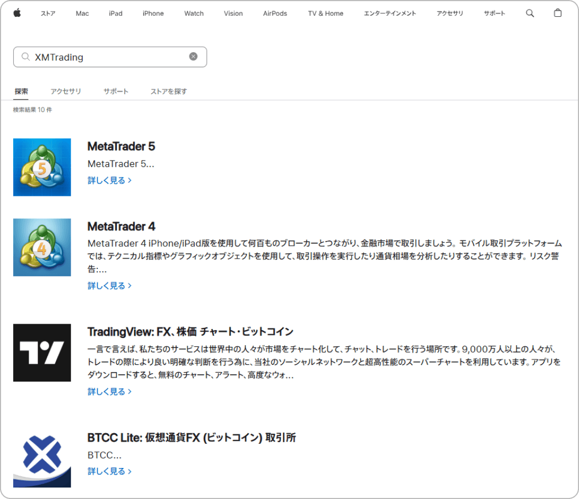Open the TradingView app icon
The image size is (579, 499).
(x=42, y=353)
